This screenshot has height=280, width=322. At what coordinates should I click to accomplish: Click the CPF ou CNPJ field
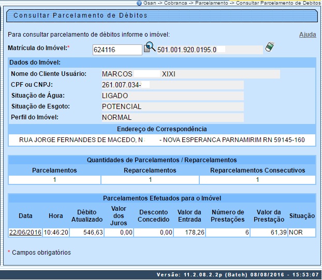[x=171, y=85]
